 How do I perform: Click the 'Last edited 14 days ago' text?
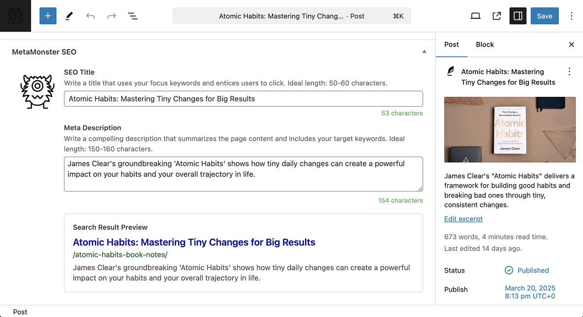[x=483, y=248]
